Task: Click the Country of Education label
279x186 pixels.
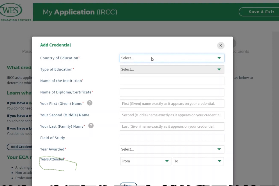Action: pos(60,58)
